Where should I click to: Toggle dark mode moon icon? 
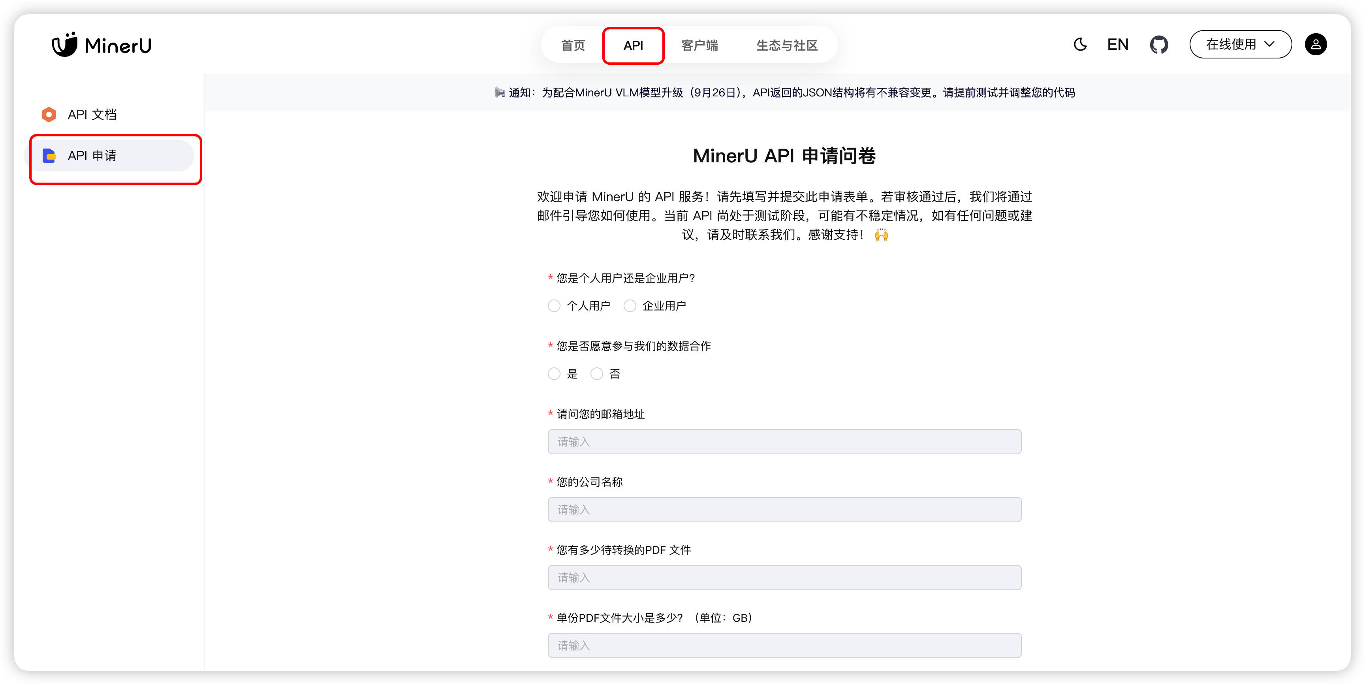pos(1080,45)
